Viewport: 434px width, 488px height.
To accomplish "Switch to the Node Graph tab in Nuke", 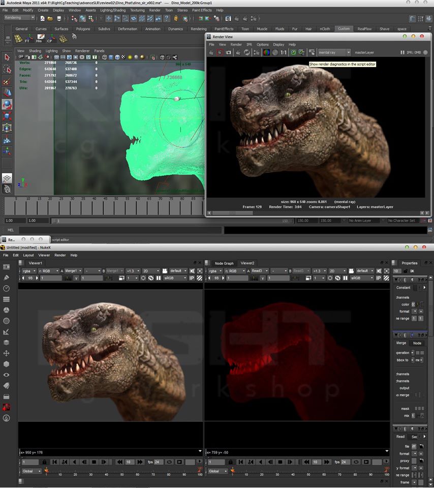I will (x=224, y=263).
